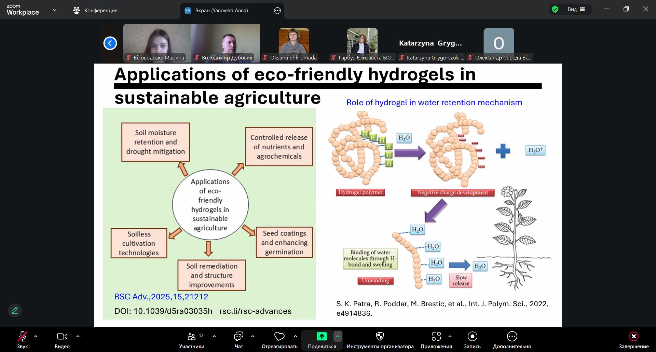The width and height of the screenshot is (656, 352).
Task: Expand share options arrow beside Поделиться
Action: pos(337,337)
